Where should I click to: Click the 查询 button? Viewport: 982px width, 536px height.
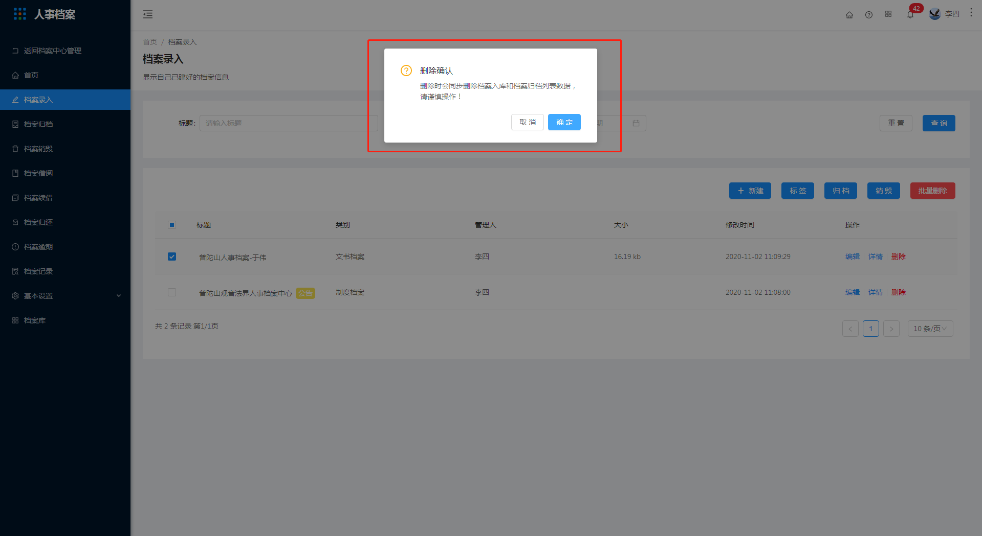pyautogui.click(x=939, y=123)
